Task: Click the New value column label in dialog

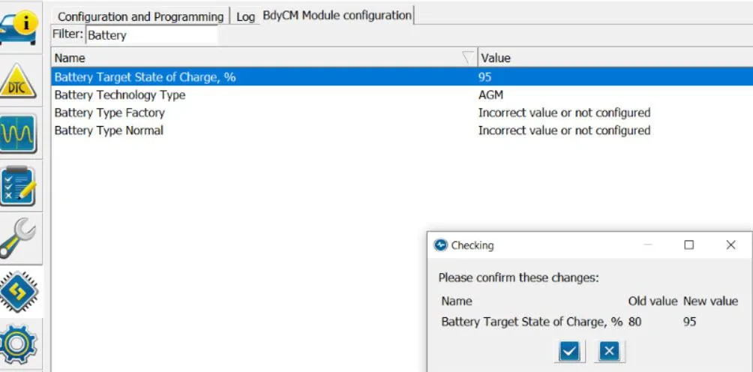Action: click(x=710, y=301)
